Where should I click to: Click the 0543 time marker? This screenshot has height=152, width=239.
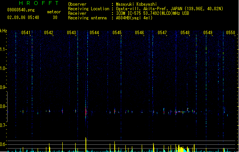71,33
